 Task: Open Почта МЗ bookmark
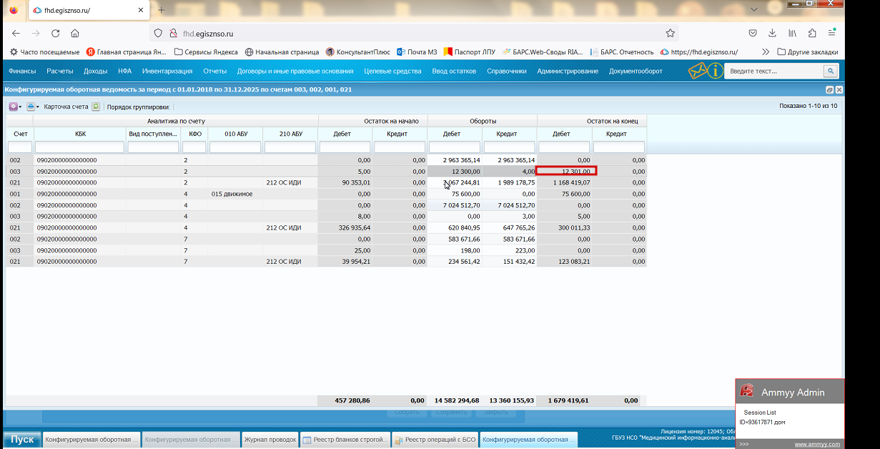[x=417, y=52]
